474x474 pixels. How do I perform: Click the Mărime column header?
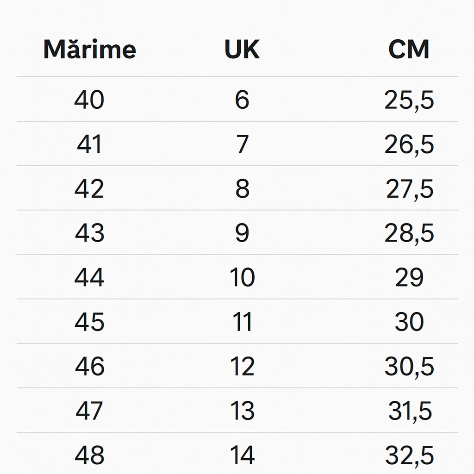[89, 50]
